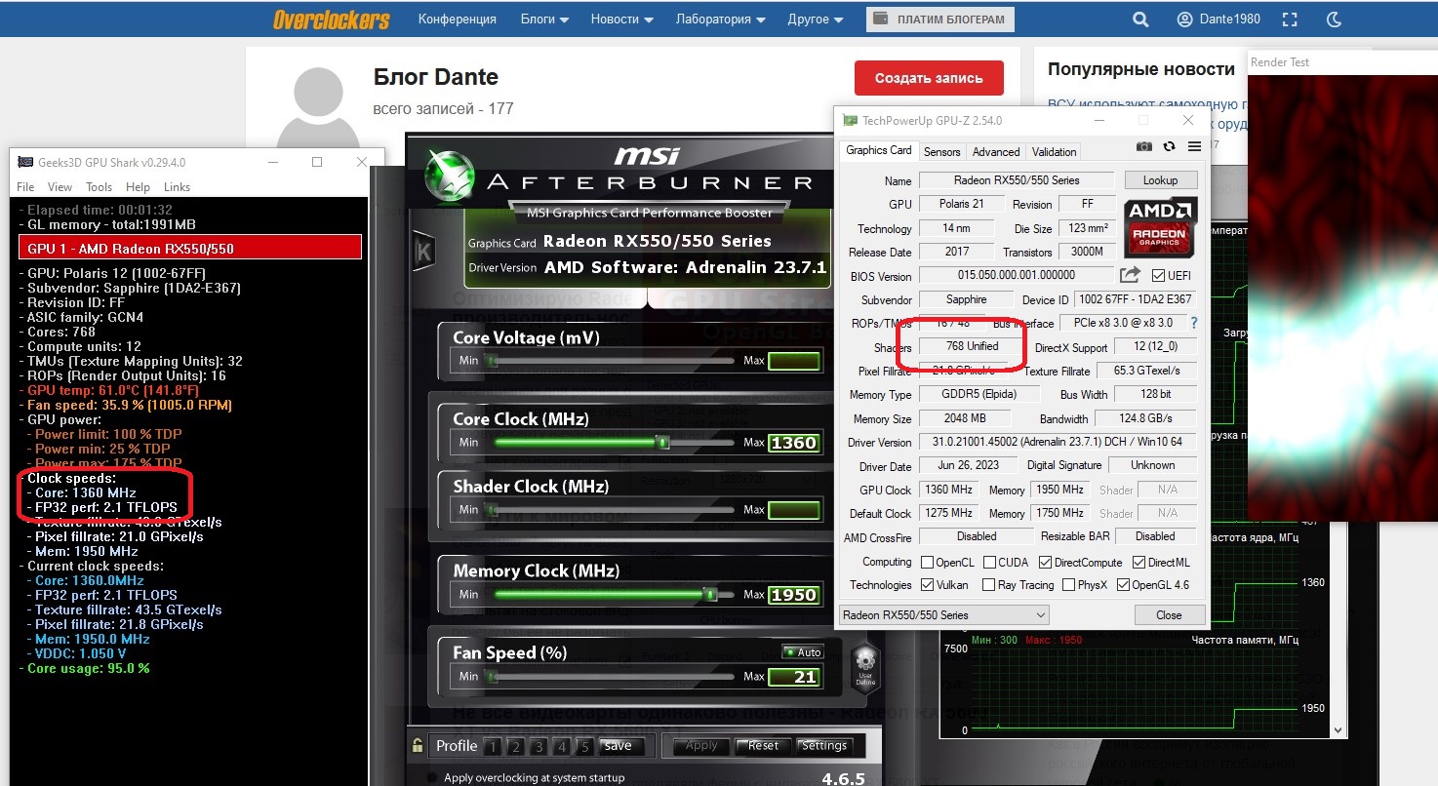Open the Help menu in GPU Shark
The height and width of the screenshot is (786, 1438).
click(138, 187)
